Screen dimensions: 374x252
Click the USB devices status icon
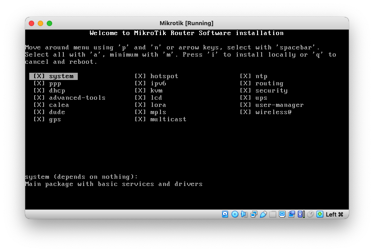[263, 214]
